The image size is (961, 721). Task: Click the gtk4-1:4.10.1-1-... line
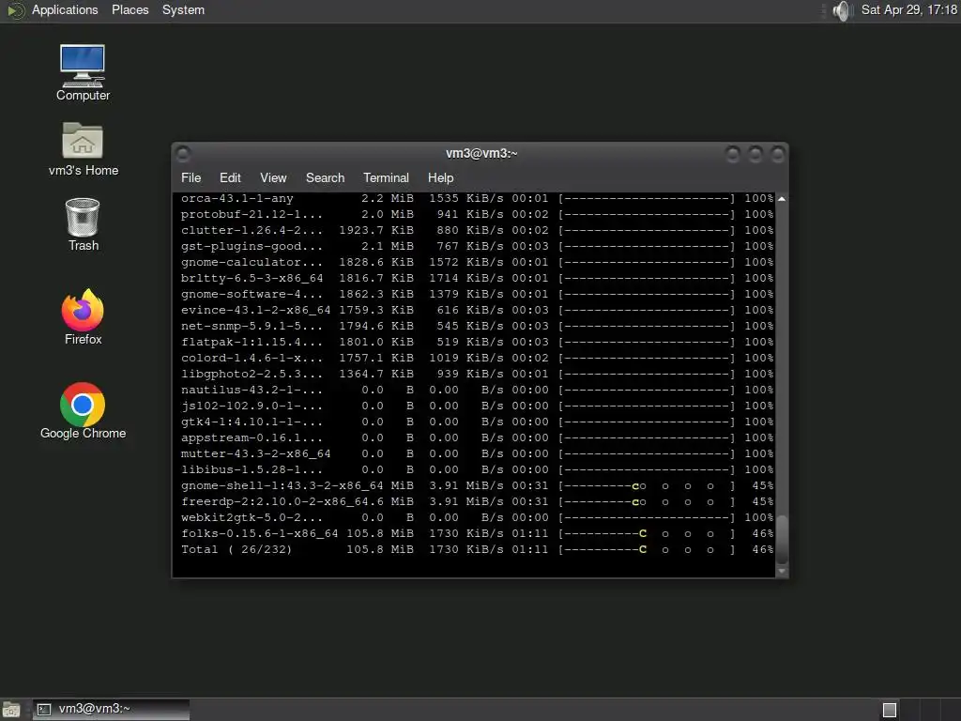[477, 422]
